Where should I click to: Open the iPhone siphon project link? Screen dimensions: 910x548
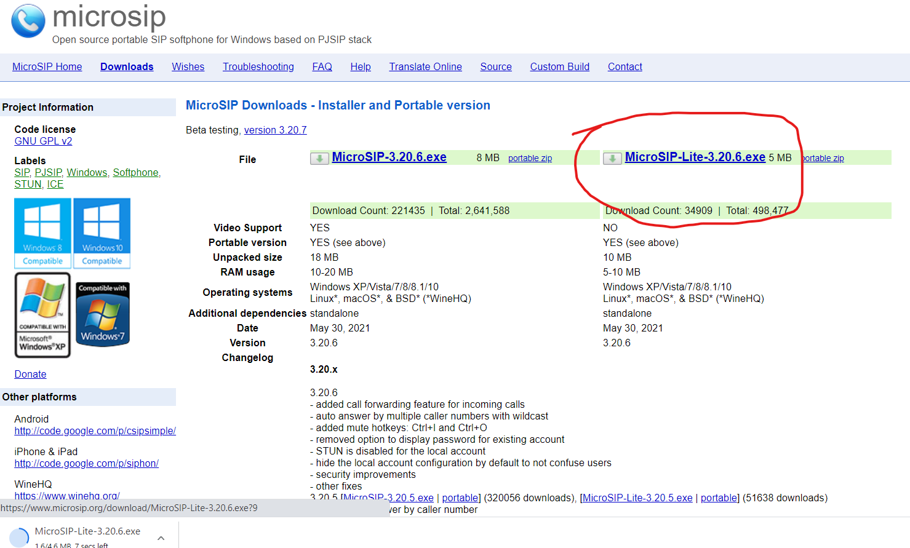click(87, 463)
